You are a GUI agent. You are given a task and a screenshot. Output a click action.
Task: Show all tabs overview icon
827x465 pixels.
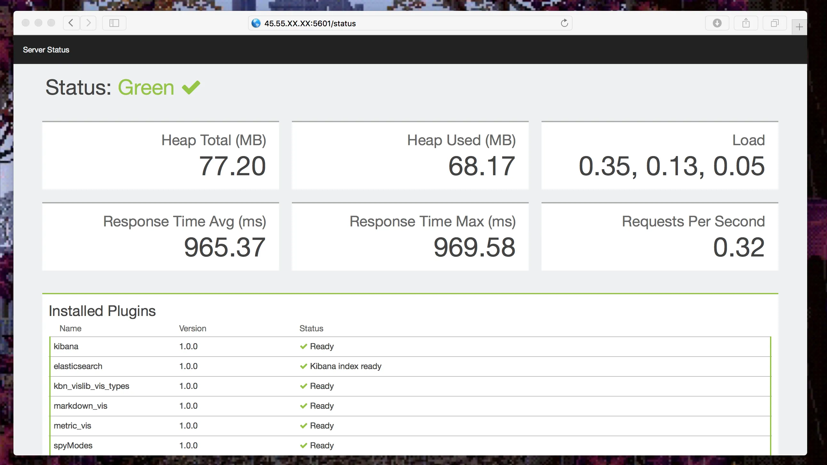(x=774, y=23)
